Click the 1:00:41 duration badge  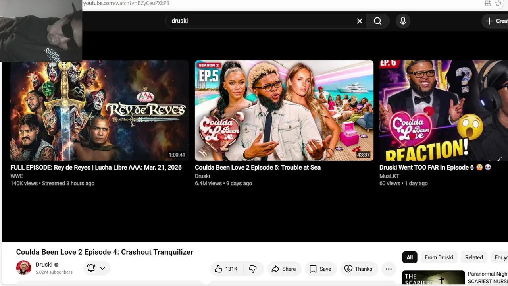pyautogui.click(x=177, y=155)
